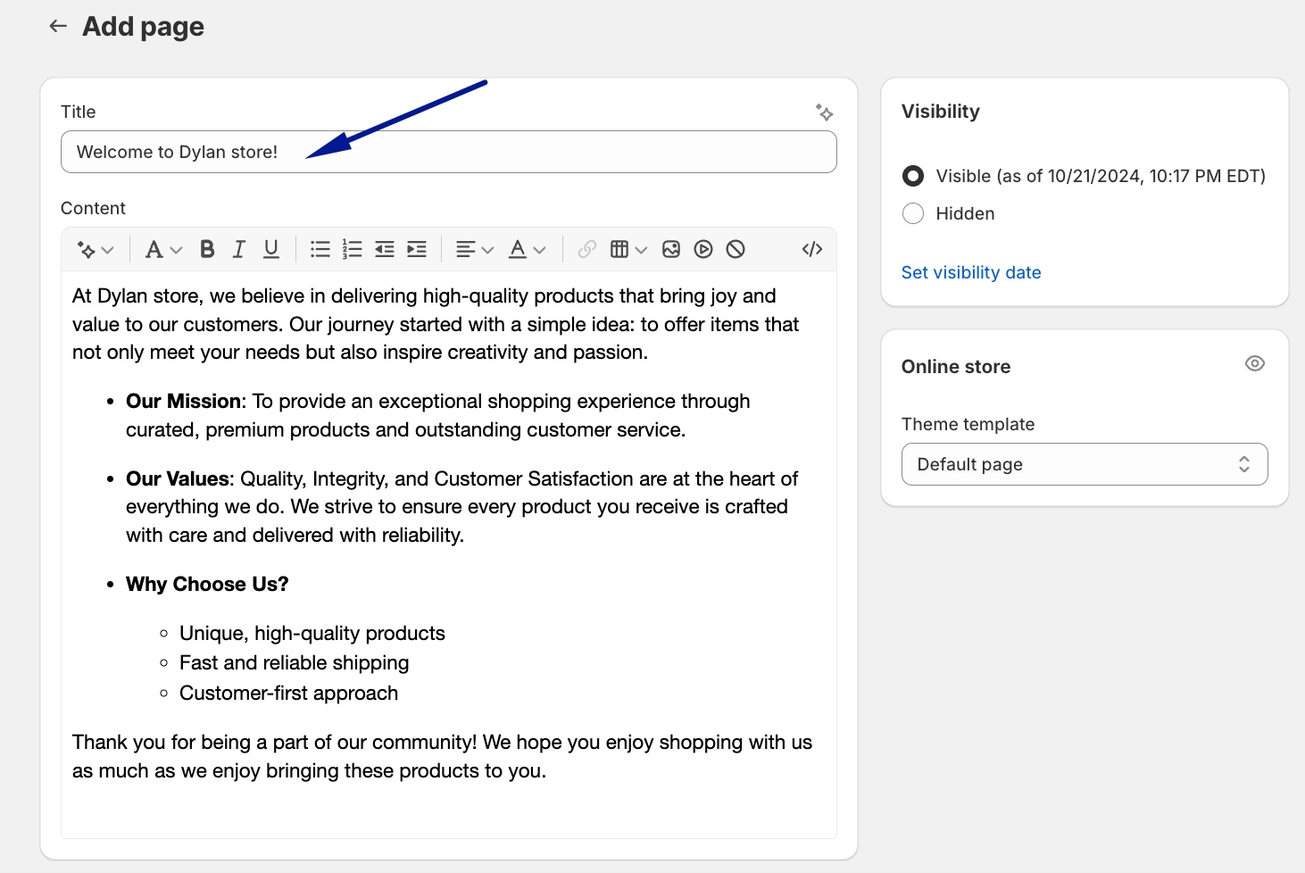Select the Hidden radio option
Image resolution: width=1305 pixels, height=873 pixels.
[x=913, y=213]
